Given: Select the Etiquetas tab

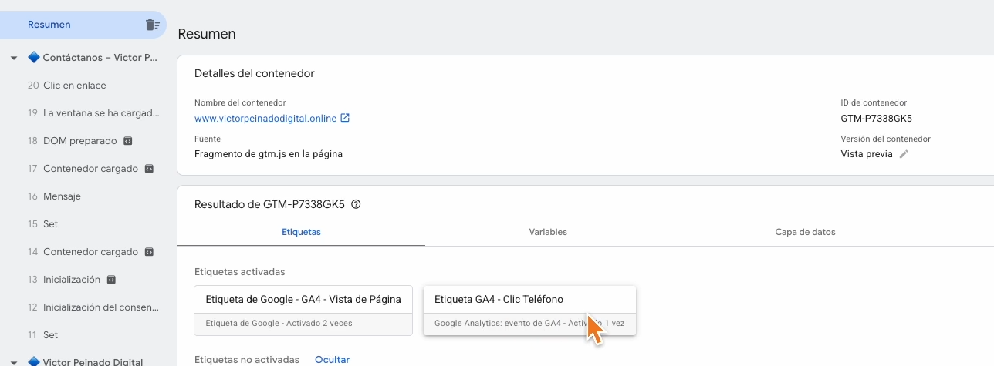Looking at the screenshot, I should pos(301,232).
